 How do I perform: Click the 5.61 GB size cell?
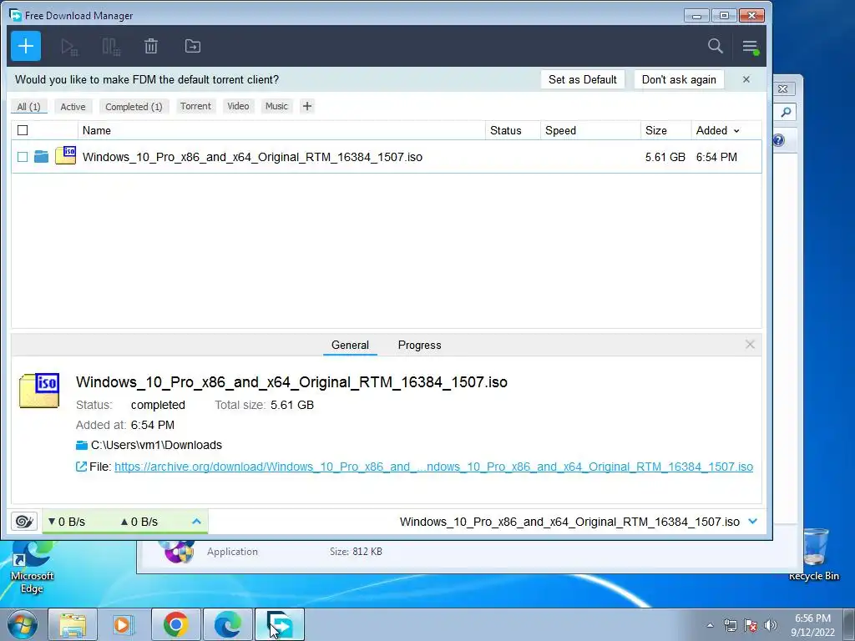click(x=665, y=157)
